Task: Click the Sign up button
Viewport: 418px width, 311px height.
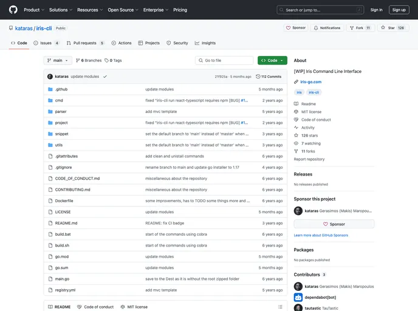Action: click(x=399, y=10)
